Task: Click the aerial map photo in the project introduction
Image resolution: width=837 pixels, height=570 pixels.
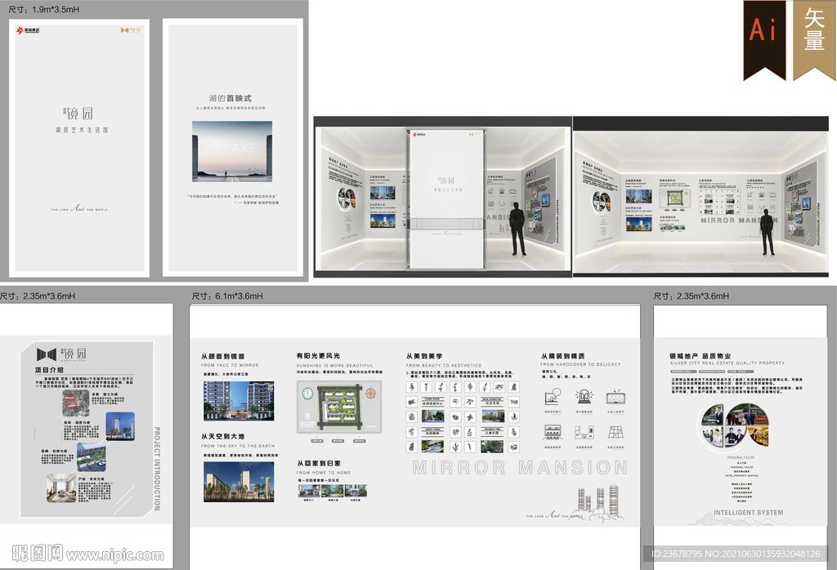Action: pos(75,403)
